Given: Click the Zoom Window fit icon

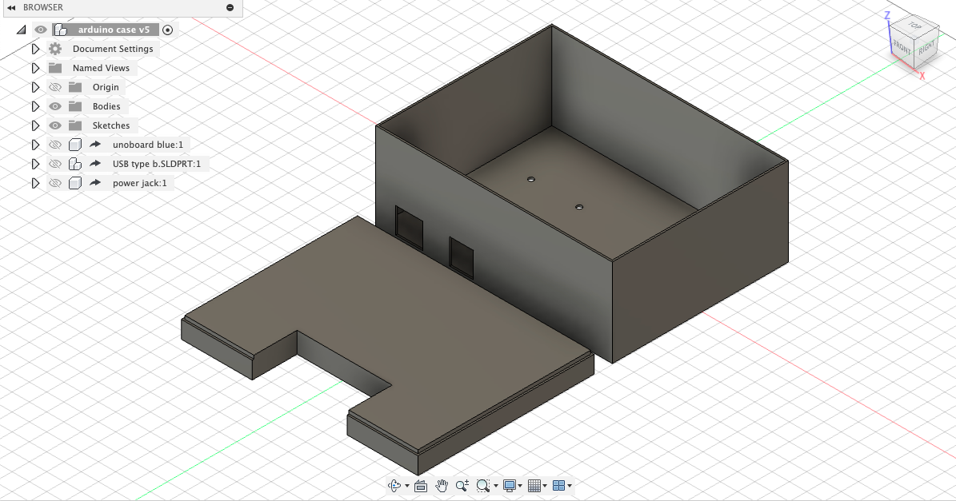Looking at the screenshot, I should pyautogui.click(x=482, y=486).
